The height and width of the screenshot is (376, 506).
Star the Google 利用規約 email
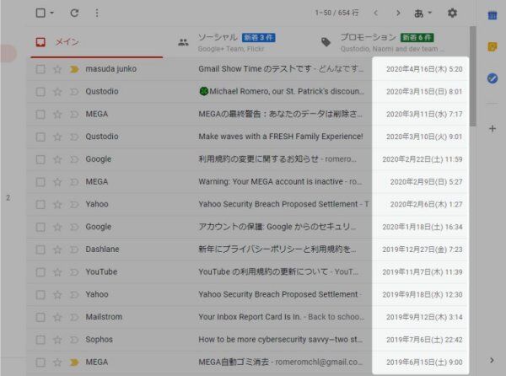[x=57, y=159]
